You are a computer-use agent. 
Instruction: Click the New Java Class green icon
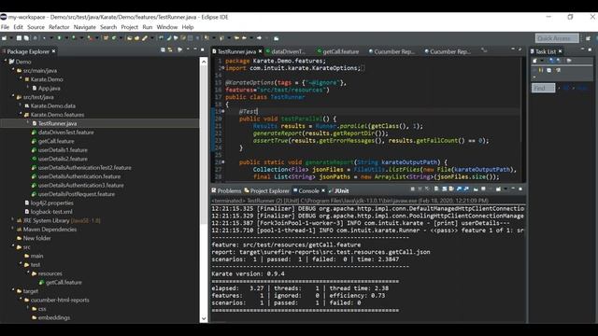pos(114,38)
